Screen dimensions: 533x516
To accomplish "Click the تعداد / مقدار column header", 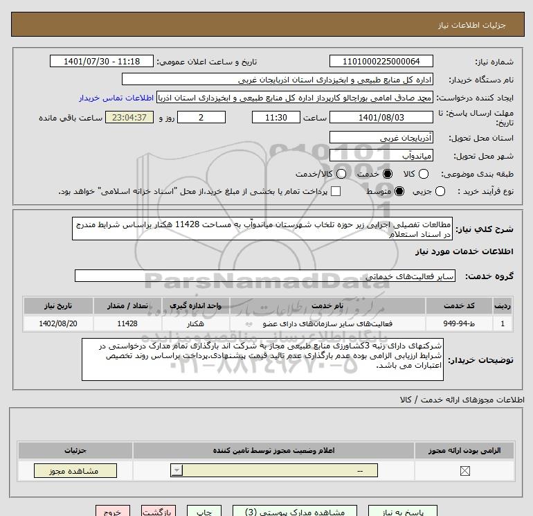I will pos(127,305).
